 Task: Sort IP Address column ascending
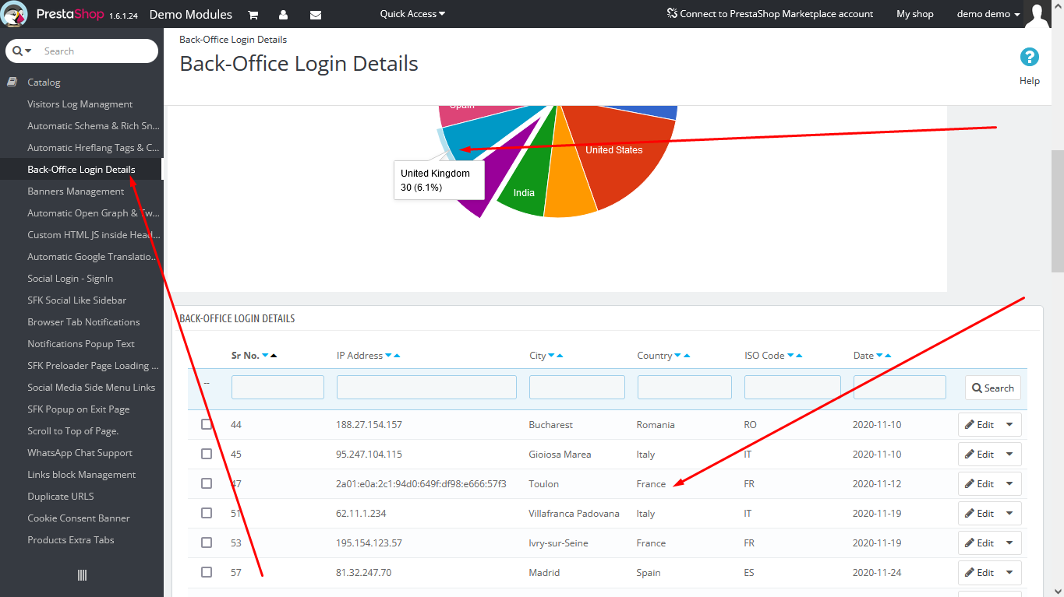tap(397, 356)
